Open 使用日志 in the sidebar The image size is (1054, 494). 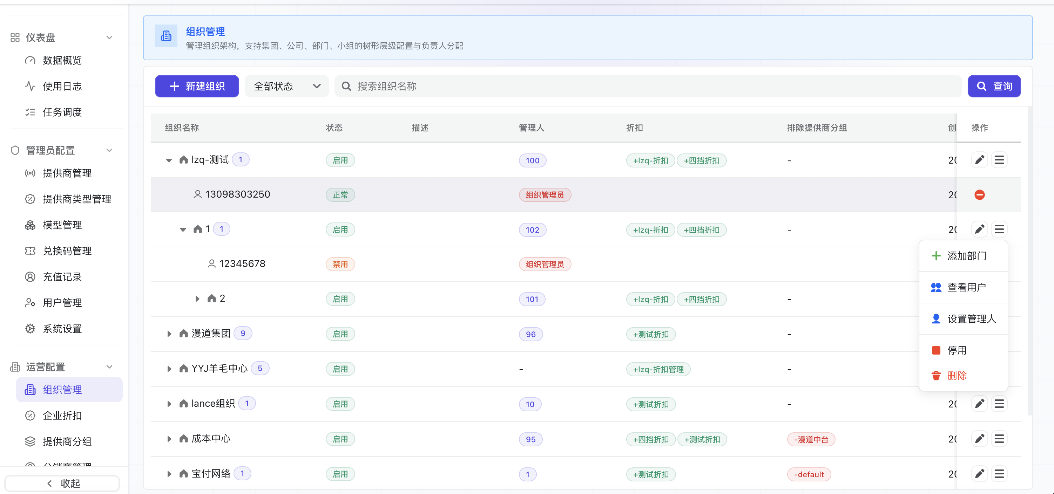[x=62, y=86]
